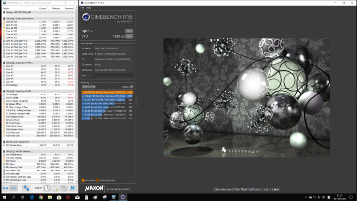This screenshot has height=201, width=357.
Task: Click the blue X close sensors icon
Action: [72, 188]
